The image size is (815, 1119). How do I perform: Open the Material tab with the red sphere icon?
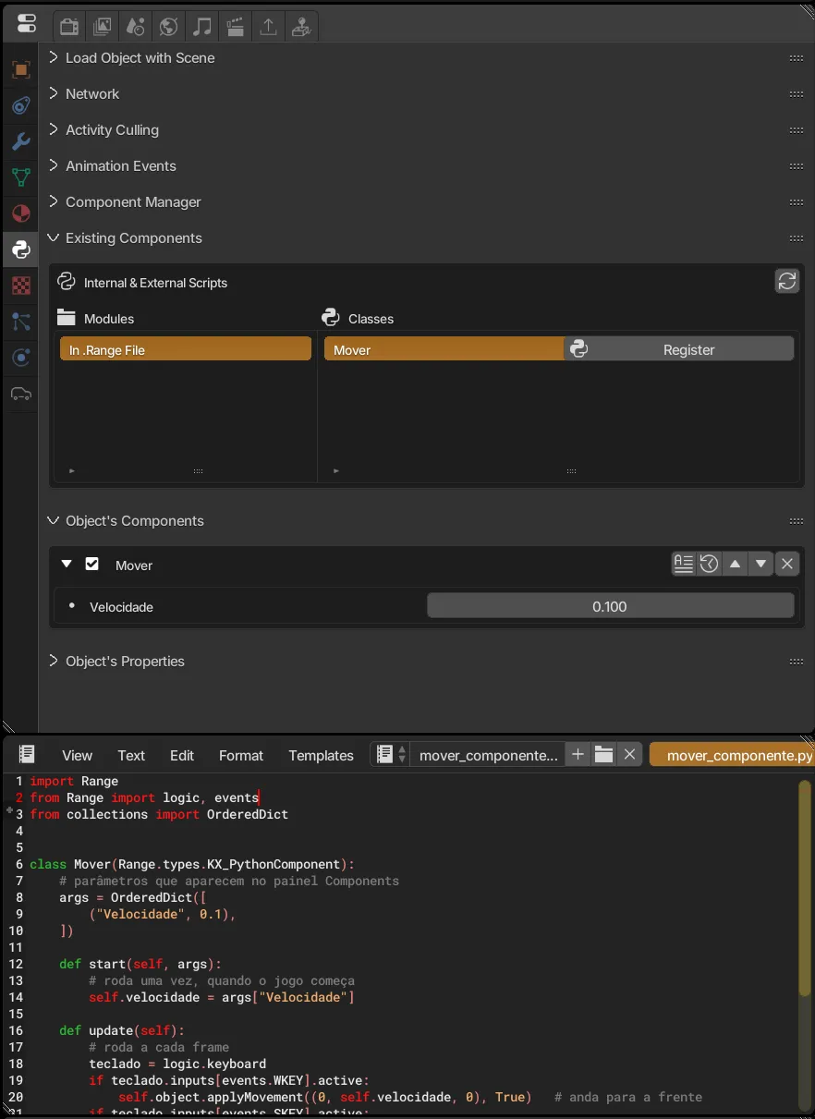coord(20,213)
